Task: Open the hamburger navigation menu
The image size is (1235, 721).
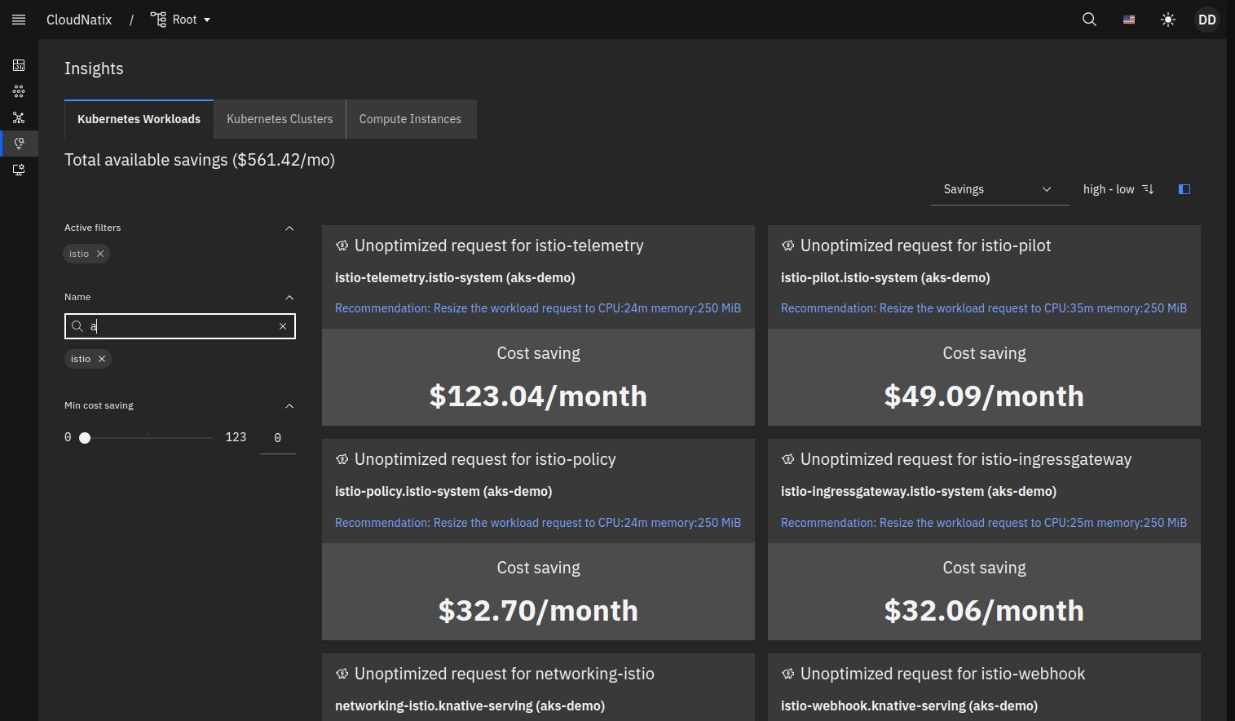Action: point(19,20)
